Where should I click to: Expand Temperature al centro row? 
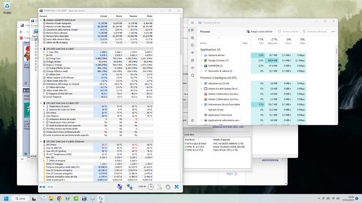[x=44, y=107]
